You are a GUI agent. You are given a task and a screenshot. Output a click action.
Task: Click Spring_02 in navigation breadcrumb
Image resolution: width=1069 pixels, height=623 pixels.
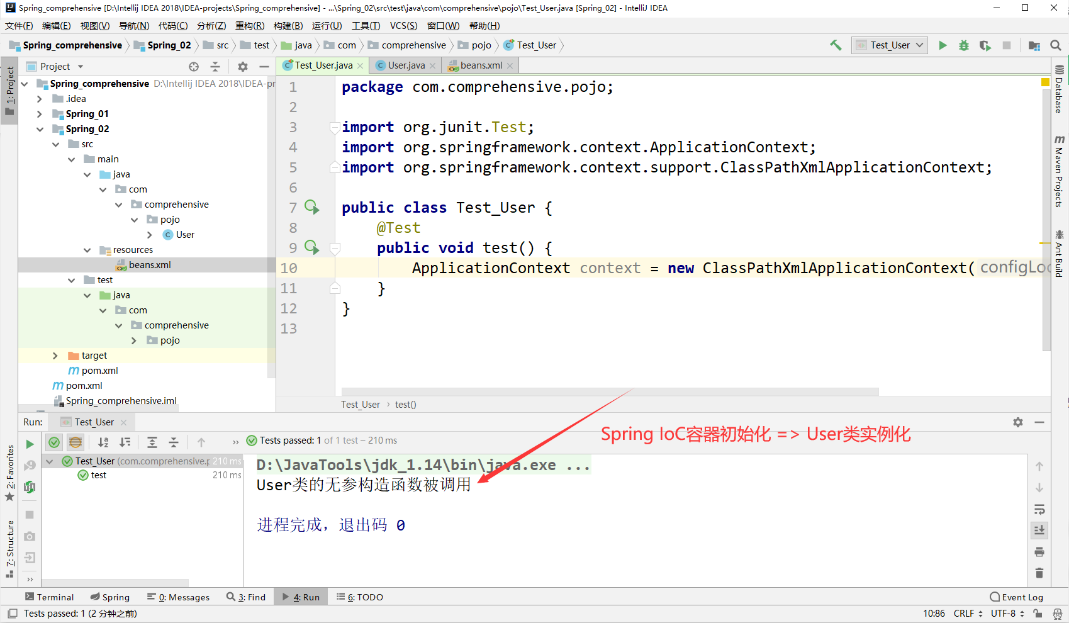[x=162, y=45]
